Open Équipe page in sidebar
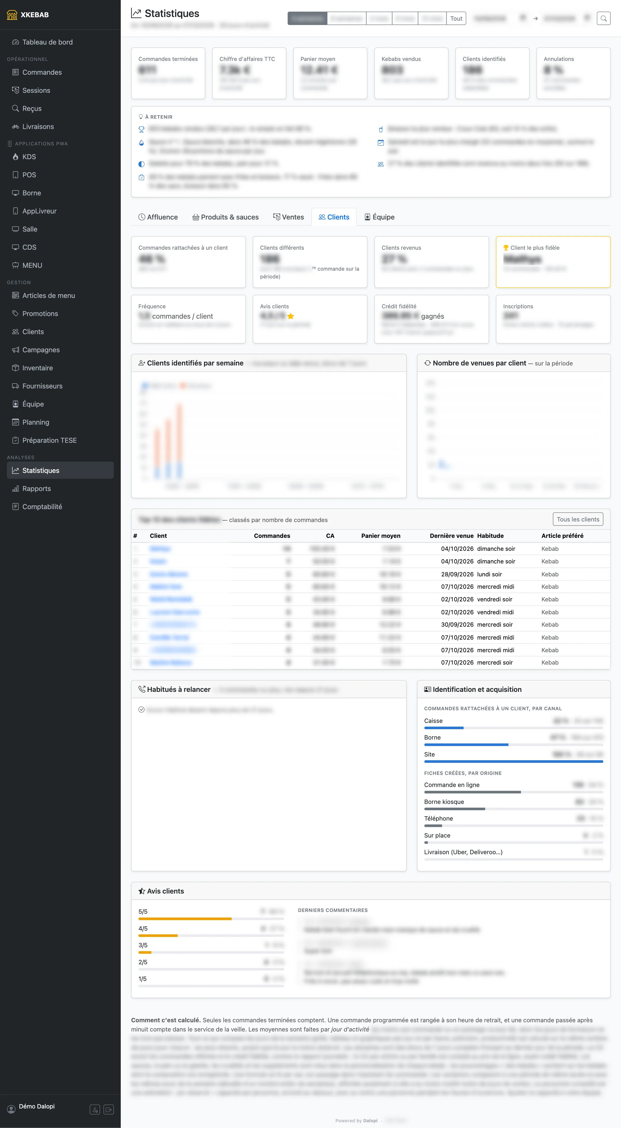Screen dimensions: 621x1128 [60, 404]
